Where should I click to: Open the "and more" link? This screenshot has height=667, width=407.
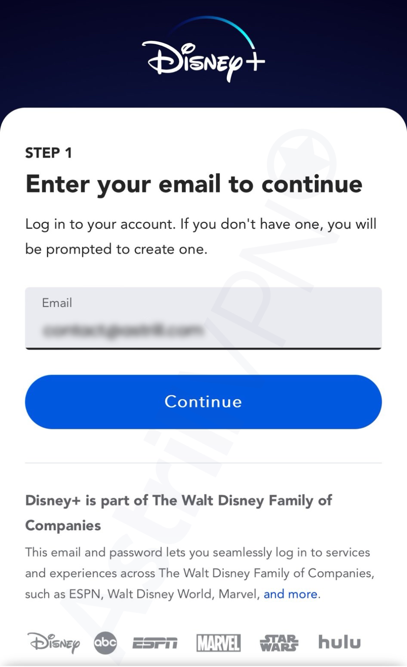coord(290,594)
